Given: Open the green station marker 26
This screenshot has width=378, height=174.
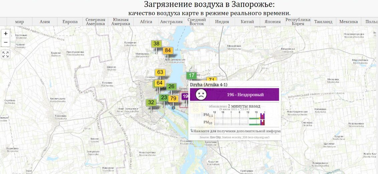Looking at the screenshot, I should pos(171,87).
